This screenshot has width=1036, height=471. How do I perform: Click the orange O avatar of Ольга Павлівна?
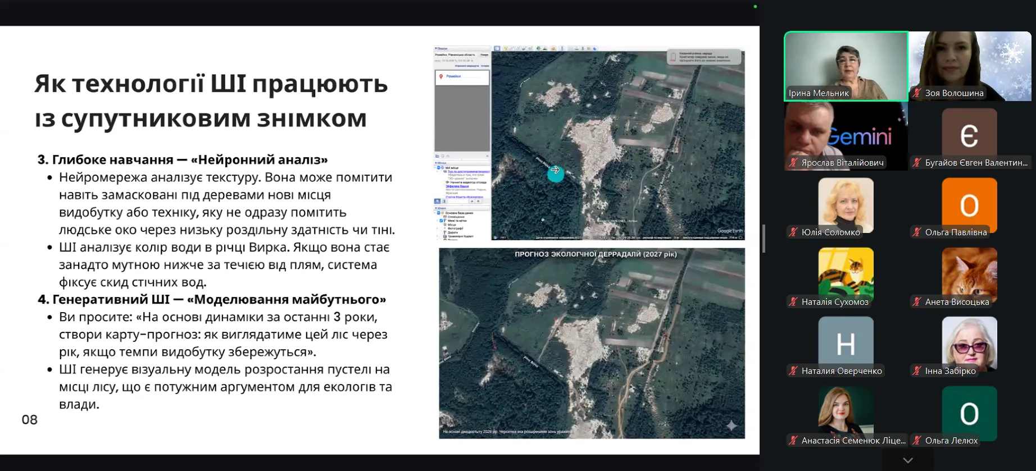970,205
